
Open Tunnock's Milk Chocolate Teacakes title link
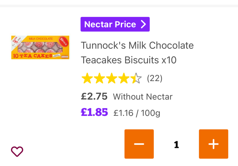(x=137, y=45)
